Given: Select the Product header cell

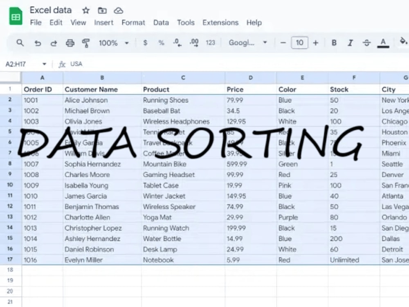Looking at the screenshot, I should pos(183,89).
